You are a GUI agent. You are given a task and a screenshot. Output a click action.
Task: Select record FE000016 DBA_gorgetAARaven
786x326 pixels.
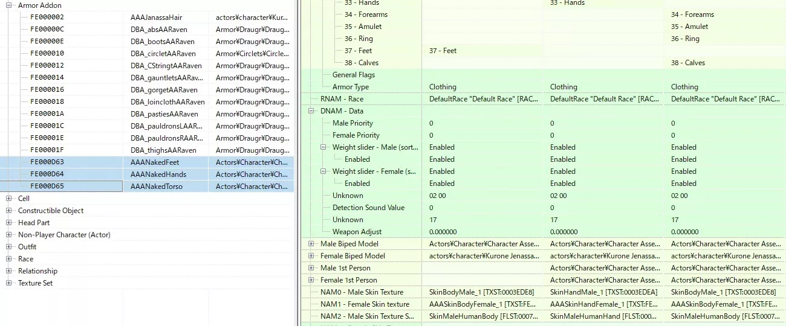pos(148,89)
